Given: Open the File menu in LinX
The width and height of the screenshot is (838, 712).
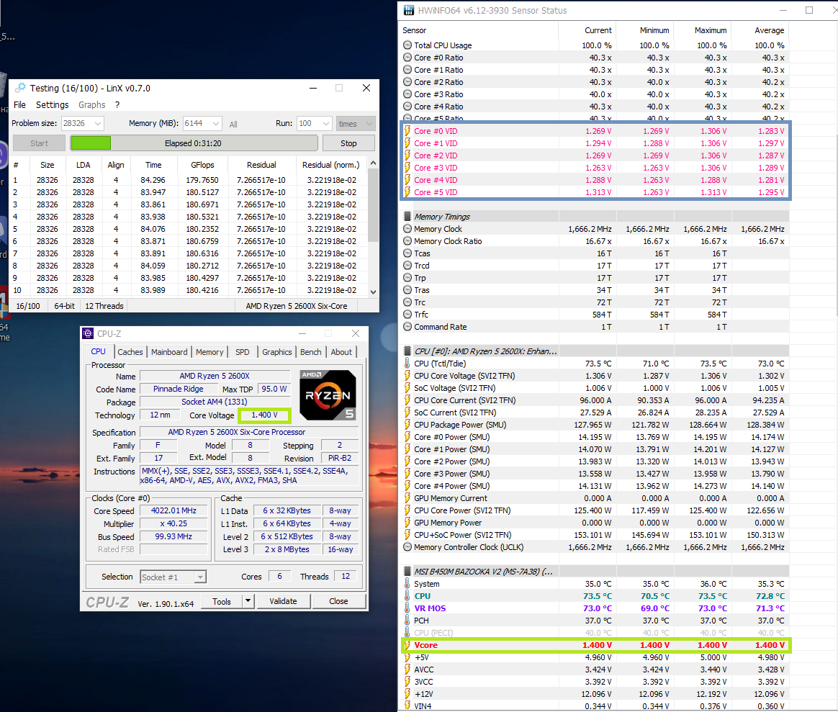Looking at the screenshot, I should 19,105.
